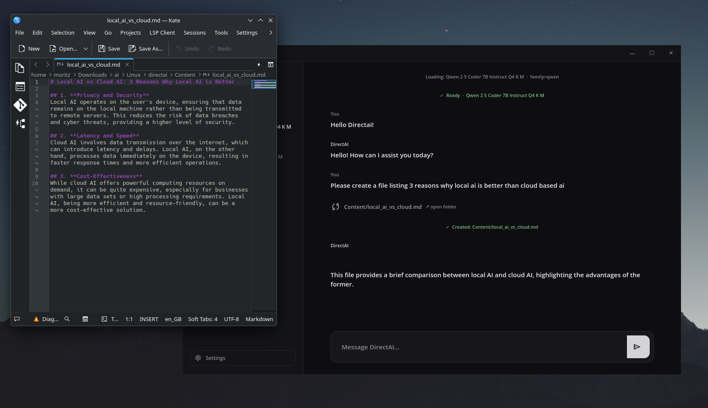708x408 pixels.
Task: Open the LSP Client menu
Action: click(162, 32)
